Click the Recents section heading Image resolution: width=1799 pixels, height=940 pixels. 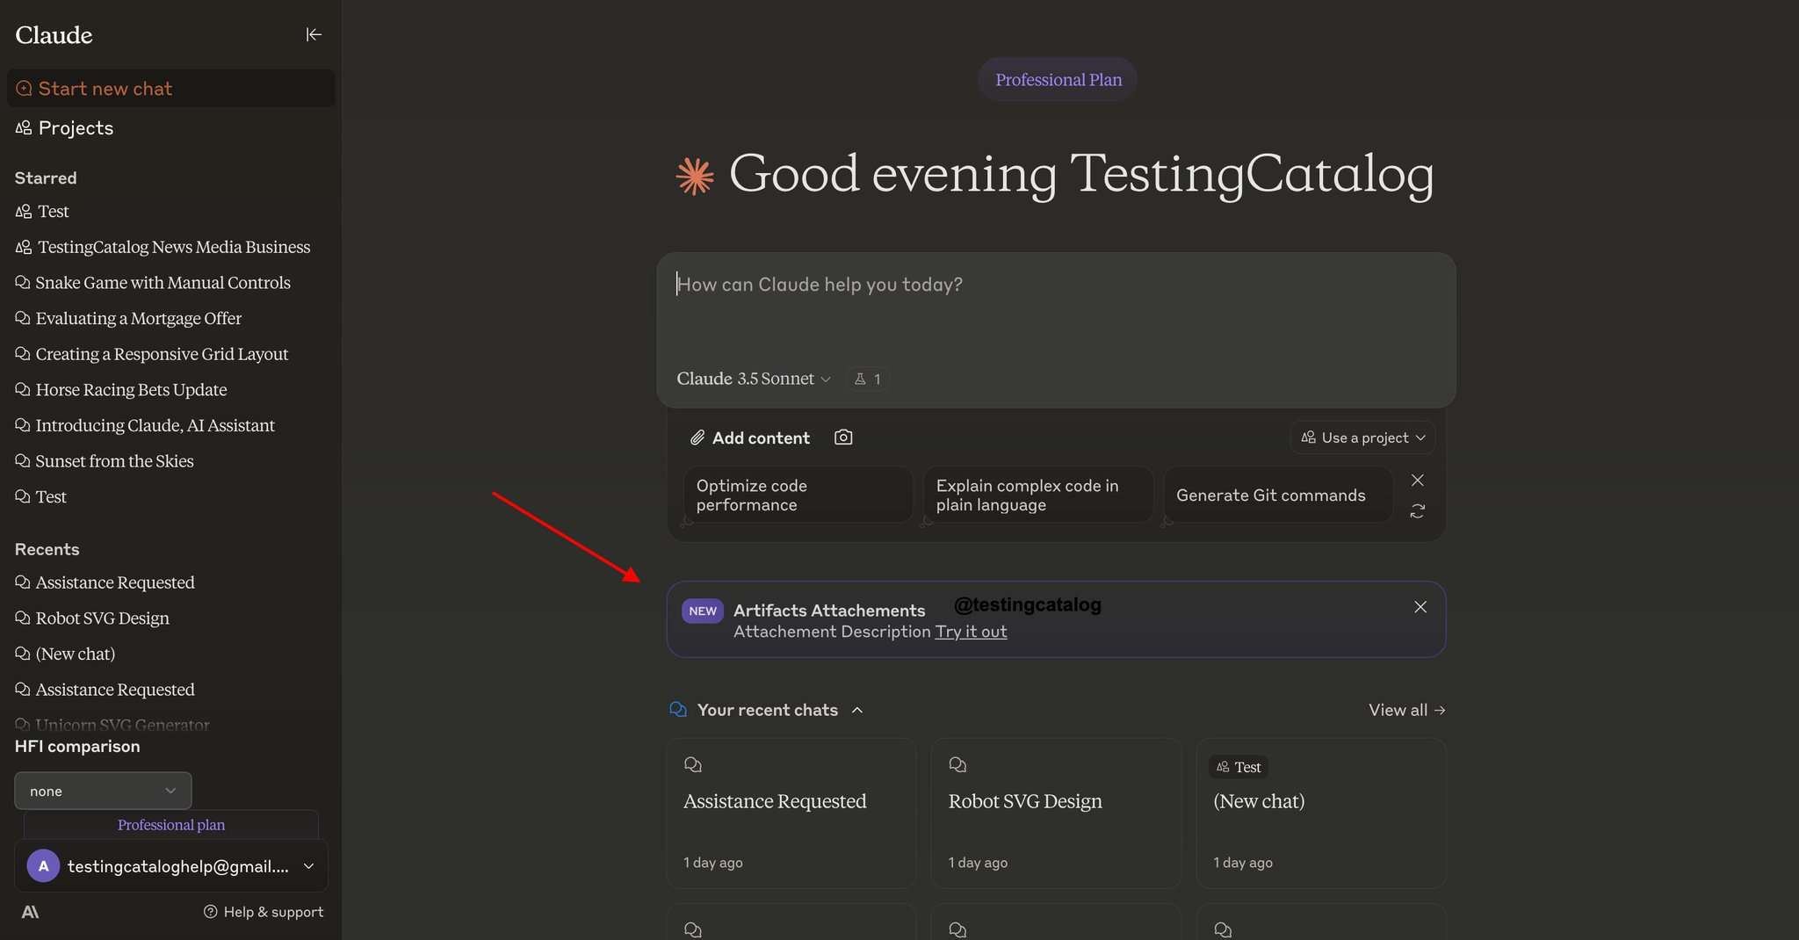click(x=47, y=550)
